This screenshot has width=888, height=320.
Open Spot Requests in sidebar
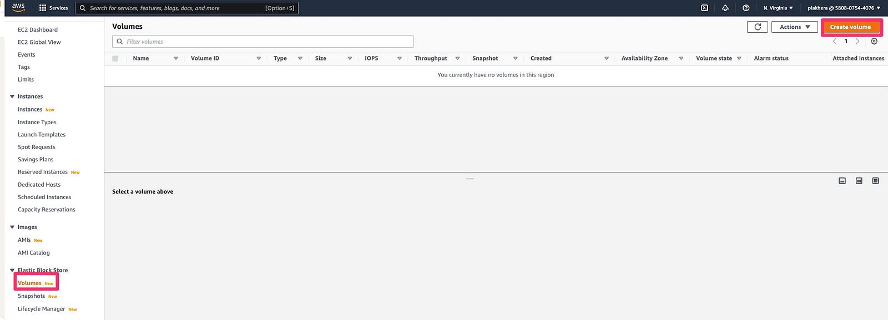tap(37, 147)
